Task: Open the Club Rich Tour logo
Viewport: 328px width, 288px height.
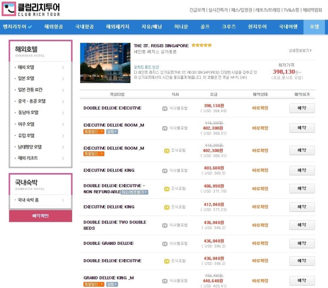Action: [x=31, y=9]
